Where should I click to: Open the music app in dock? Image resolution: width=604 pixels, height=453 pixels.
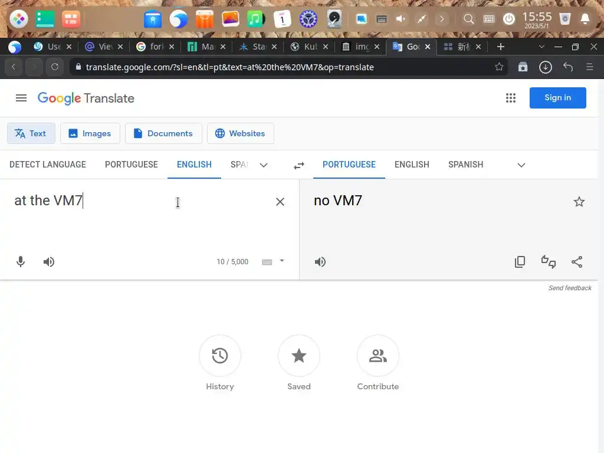click(256, 19)
